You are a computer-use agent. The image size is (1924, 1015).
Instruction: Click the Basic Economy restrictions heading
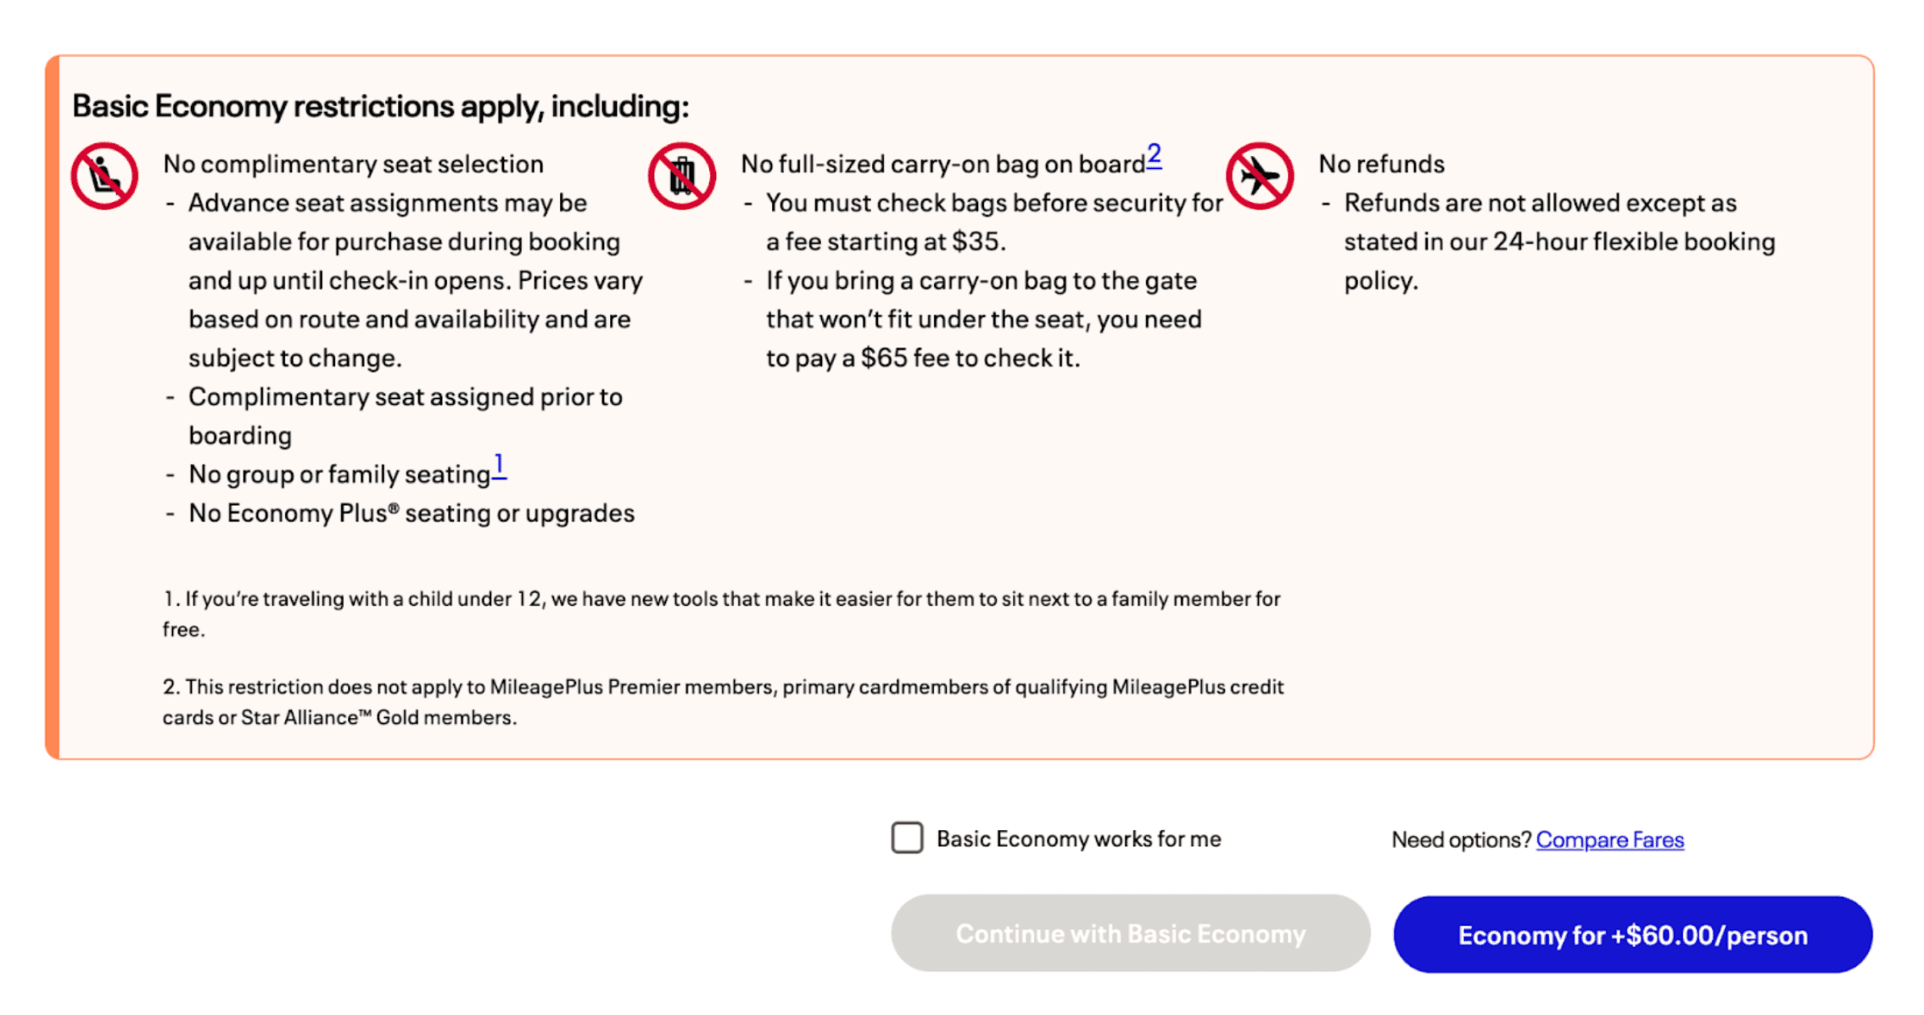tap(381, 105)
